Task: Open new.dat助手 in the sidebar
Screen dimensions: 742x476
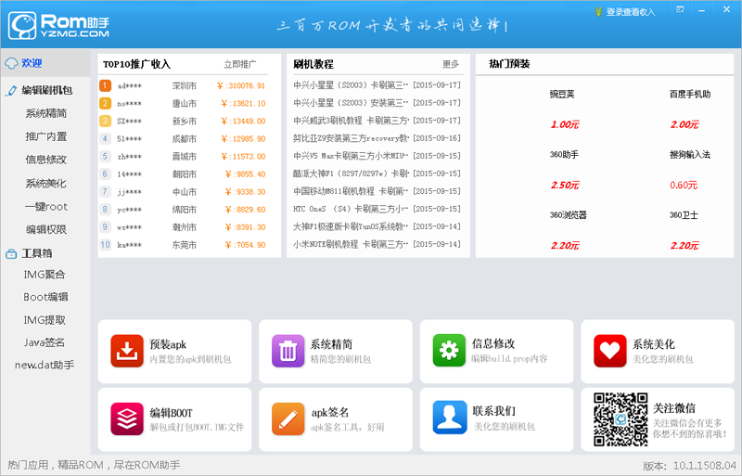Action: pyautogui.click(x=45, y=365)
